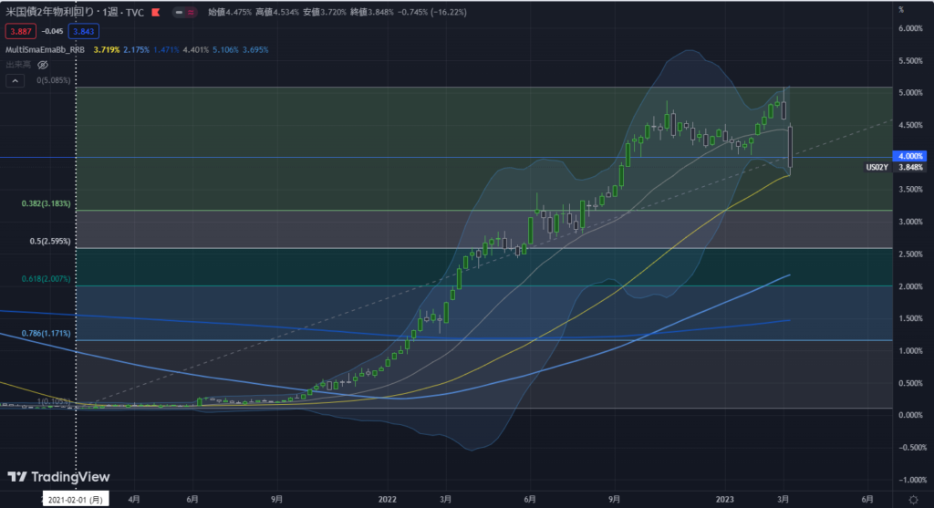934x508 pixels.
Task: Click the 0.618 (2.007%) Fibonacci level label
Action: tap(47, 278)
